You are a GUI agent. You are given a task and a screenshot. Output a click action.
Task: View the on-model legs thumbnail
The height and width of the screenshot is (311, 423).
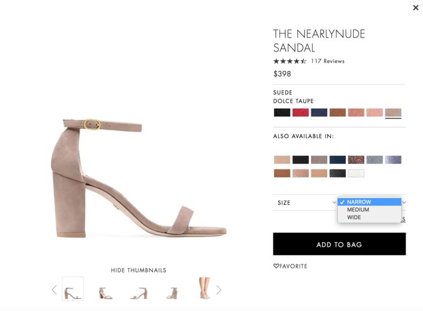[x=204, y=288]
